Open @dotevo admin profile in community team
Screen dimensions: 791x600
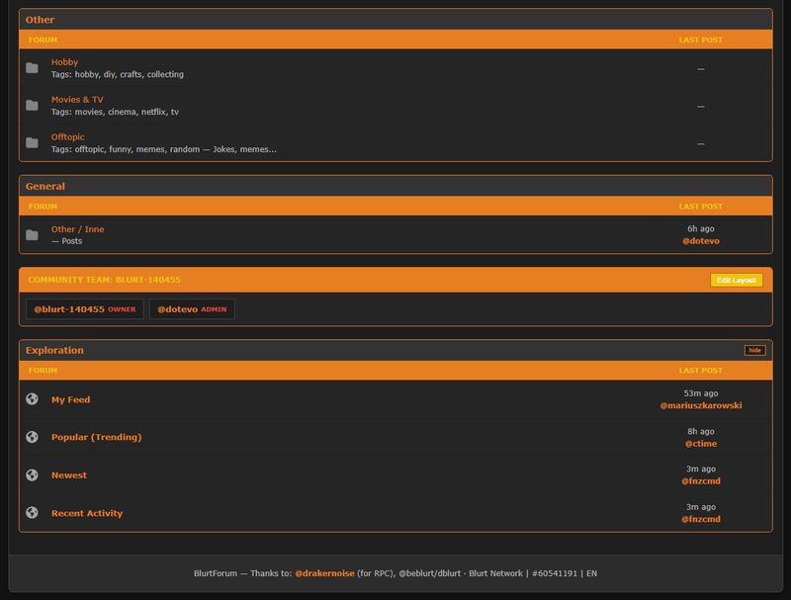point(192,309)
